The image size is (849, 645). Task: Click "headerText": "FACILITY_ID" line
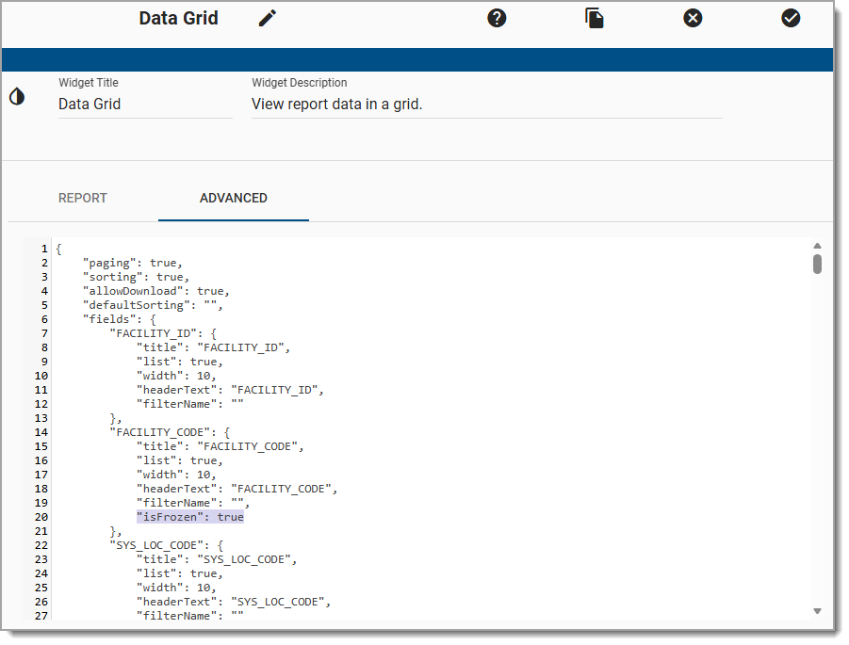click(x=230, y=390)
